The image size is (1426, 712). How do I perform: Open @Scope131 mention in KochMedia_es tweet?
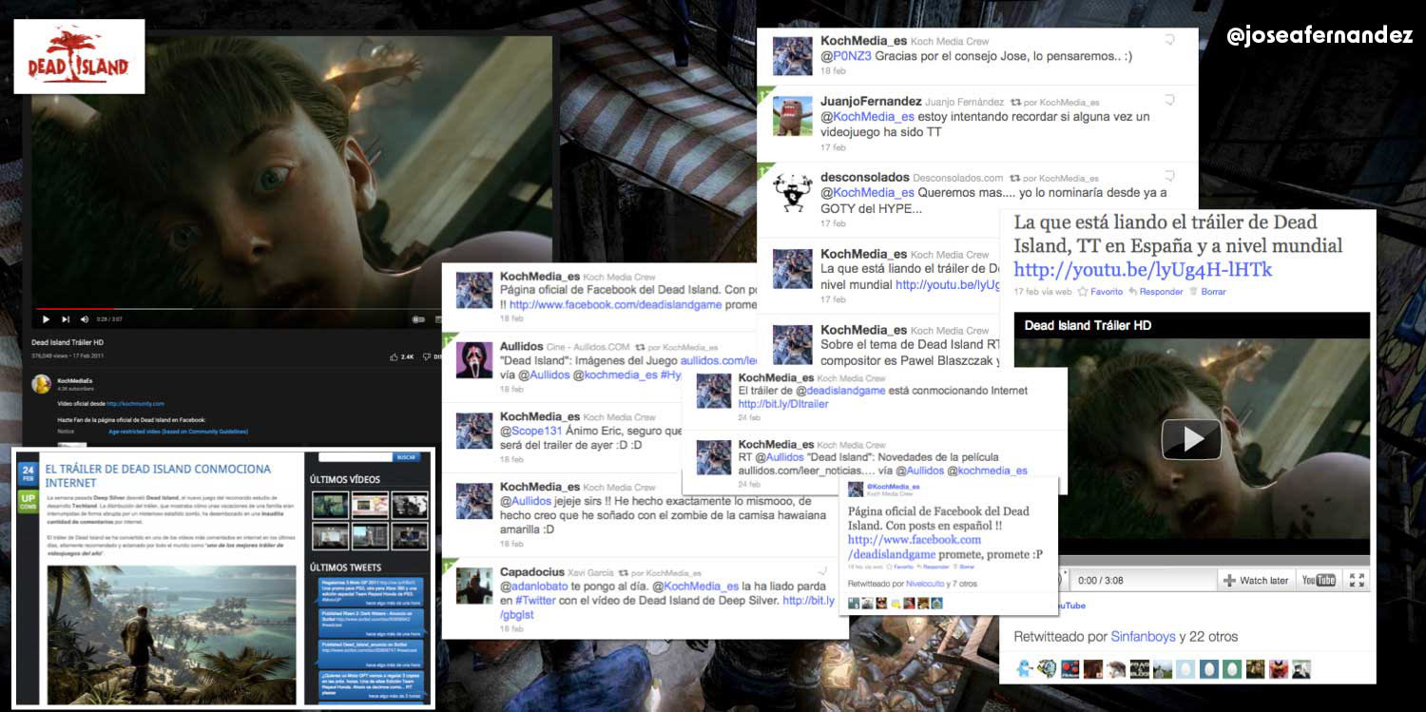tap(532, 431)
